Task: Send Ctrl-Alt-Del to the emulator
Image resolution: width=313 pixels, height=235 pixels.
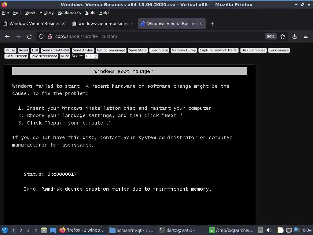Action: click(56, 50)
